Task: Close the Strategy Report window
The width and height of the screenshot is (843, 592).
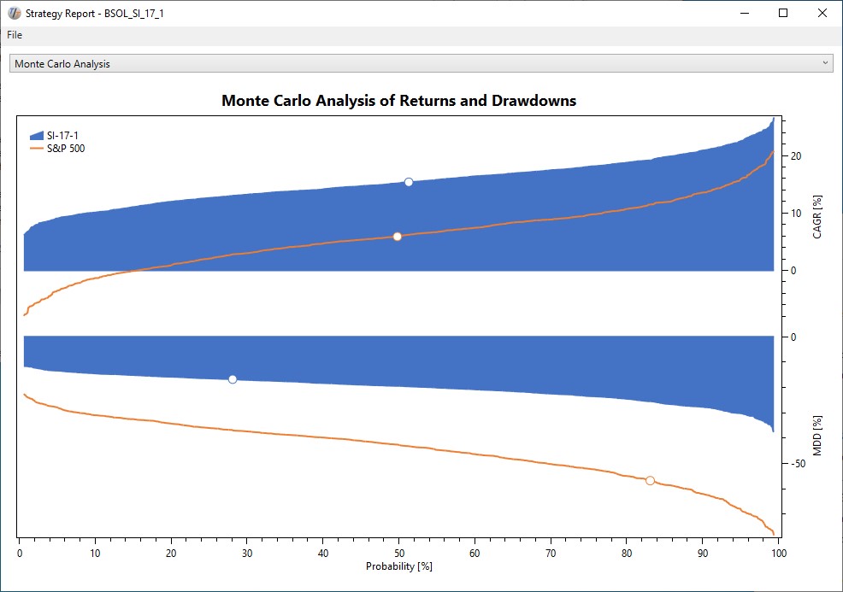Action: coord(822,13)
